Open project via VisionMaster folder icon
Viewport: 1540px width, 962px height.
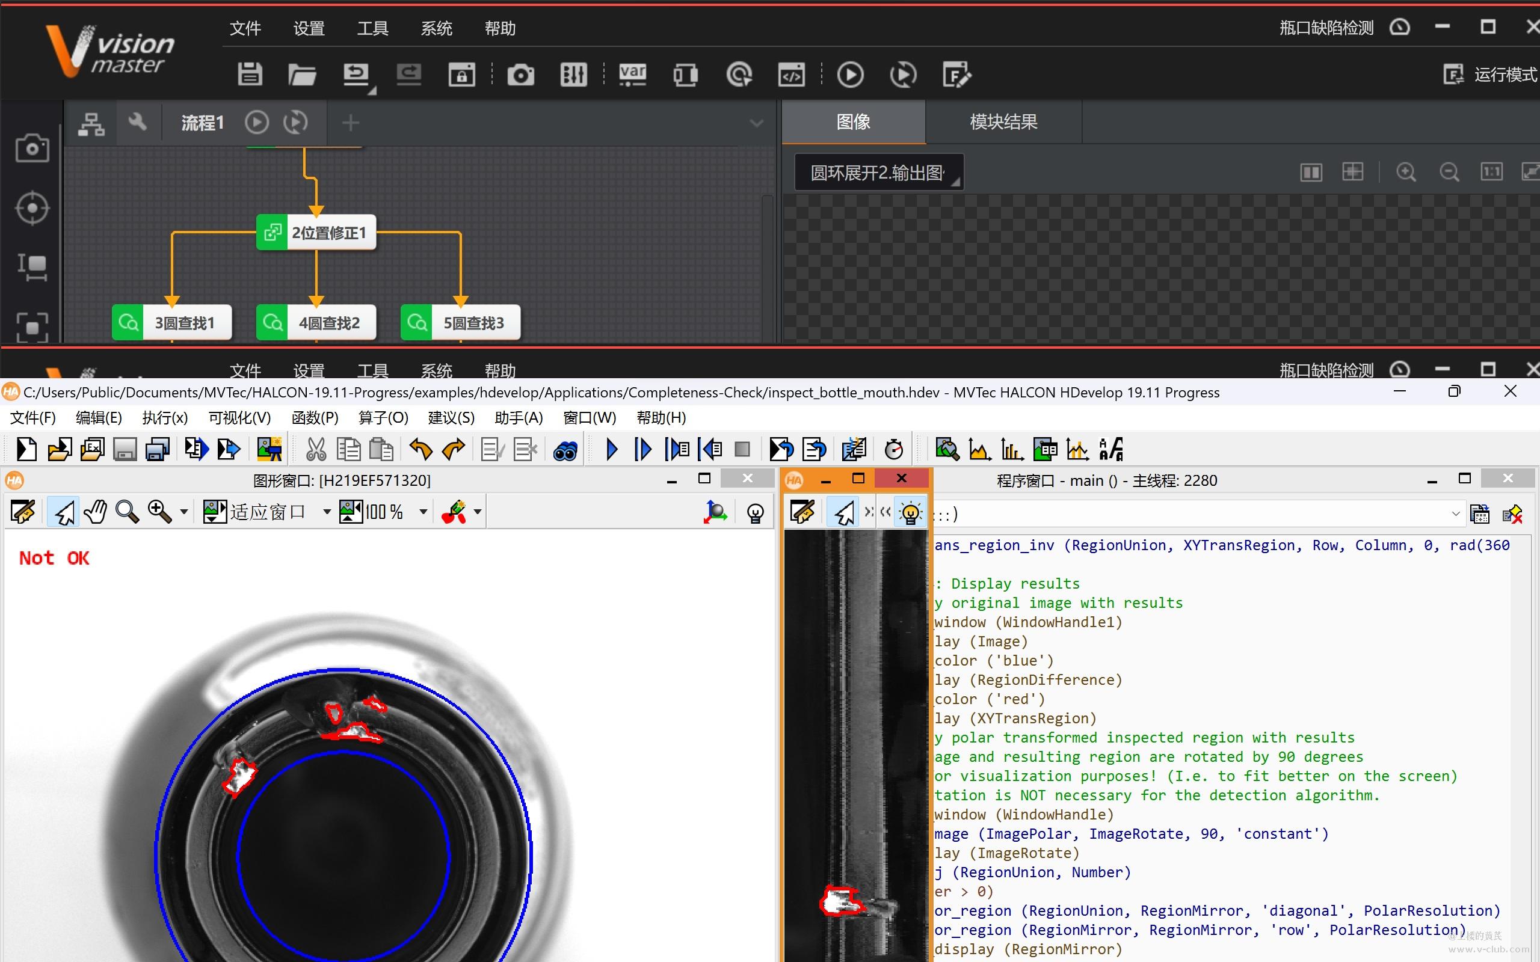point(301,75)
